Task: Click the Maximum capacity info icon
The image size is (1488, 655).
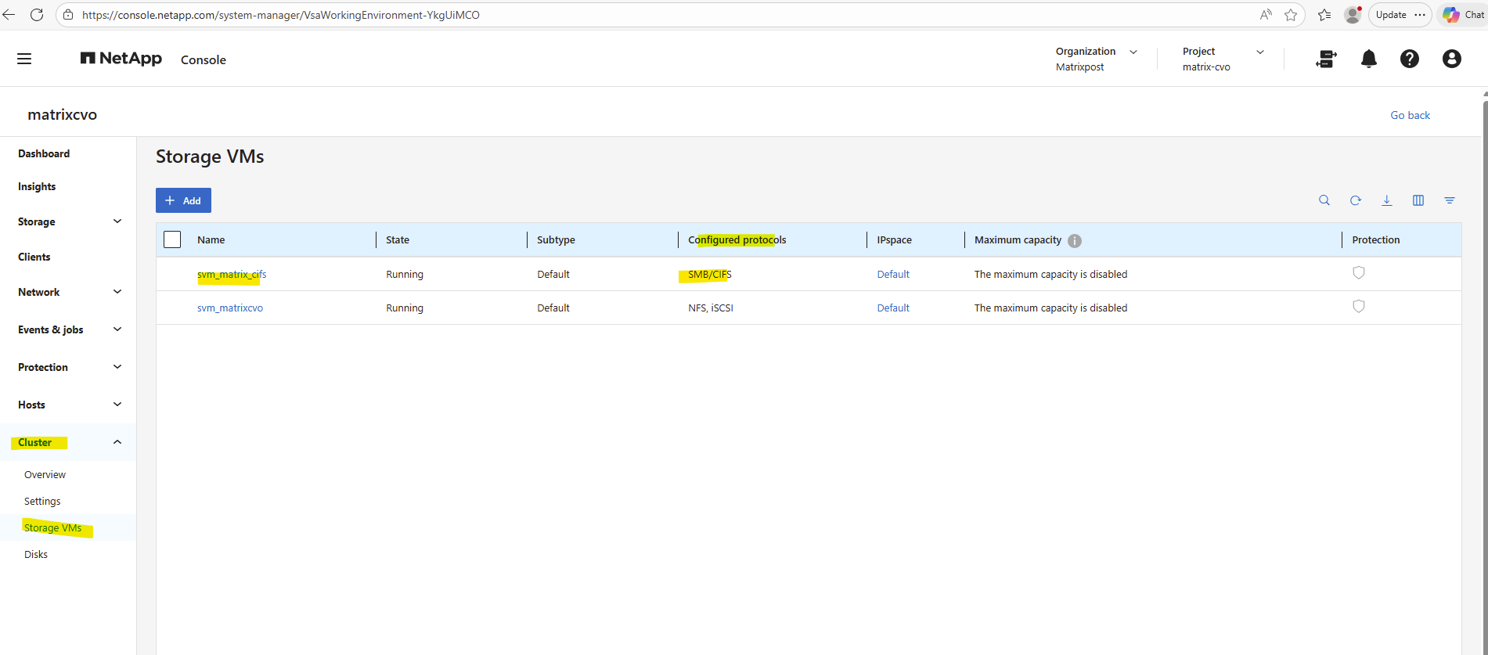Action: click(1074, 240)
